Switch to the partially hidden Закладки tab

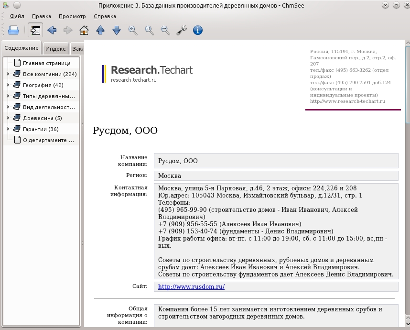coord(77,49)
